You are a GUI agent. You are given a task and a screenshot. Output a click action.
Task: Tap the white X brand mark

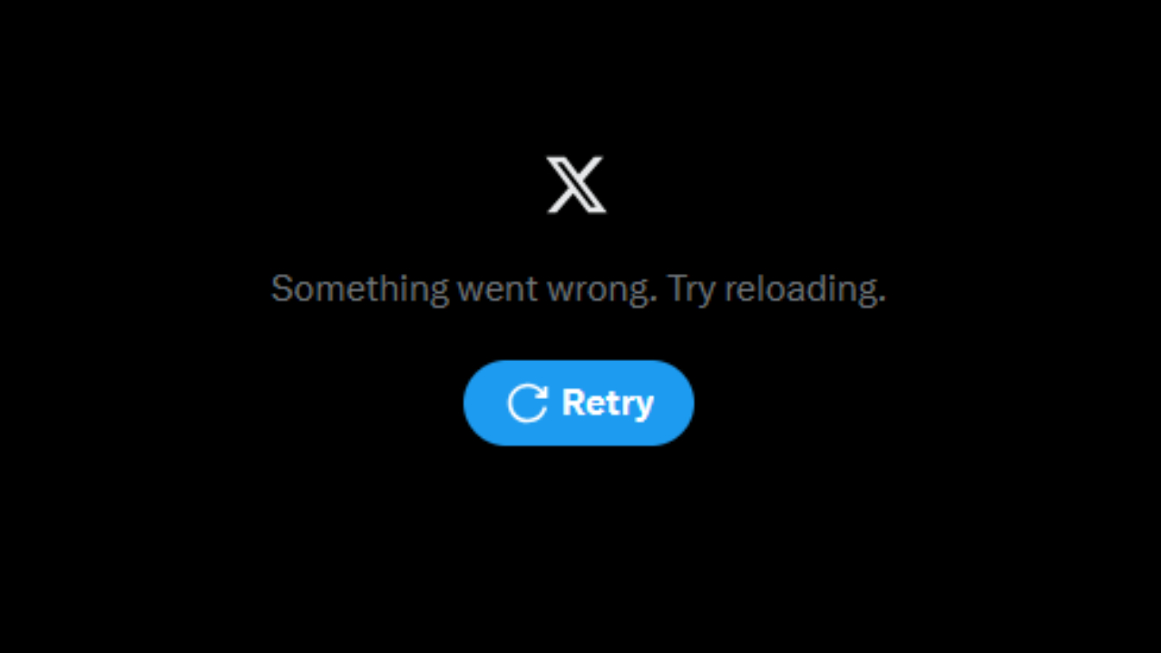(x=577, y=184)
